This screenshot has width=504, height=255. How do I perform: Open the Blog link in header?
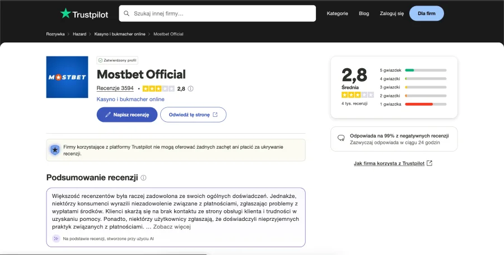pos(364,13)
